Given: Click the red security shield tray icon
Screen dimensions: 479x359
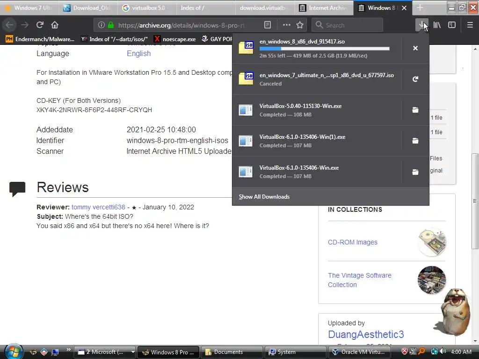Looking at the screenshot, I should pos(405,352).
